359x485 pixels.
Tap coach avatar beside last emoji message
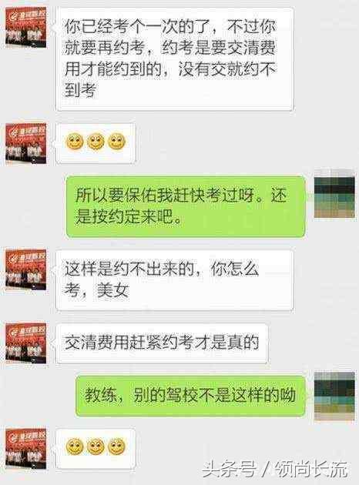click(x=26, y=449)
